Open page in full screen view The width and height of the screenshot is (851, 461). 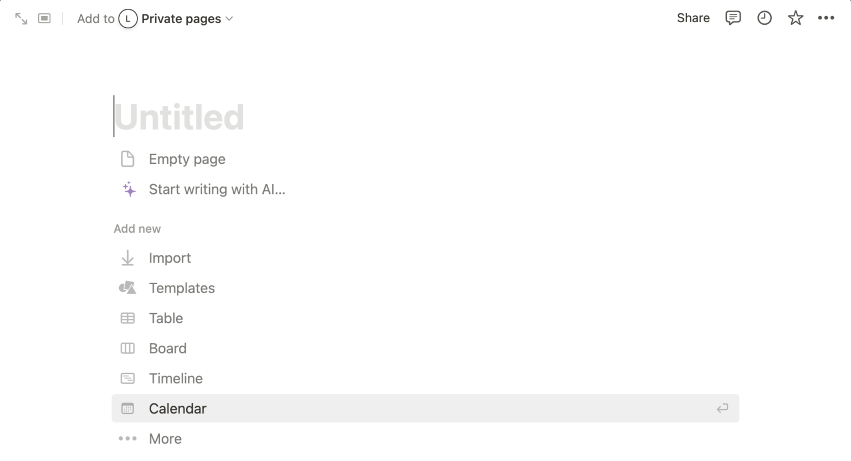21,19
